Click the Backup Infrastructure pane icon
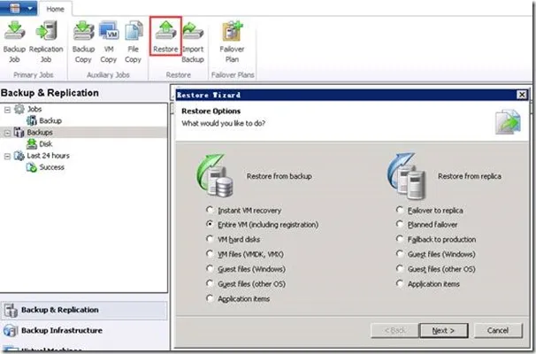Screen dimensions: 536x354 click(x=11, y=330)
